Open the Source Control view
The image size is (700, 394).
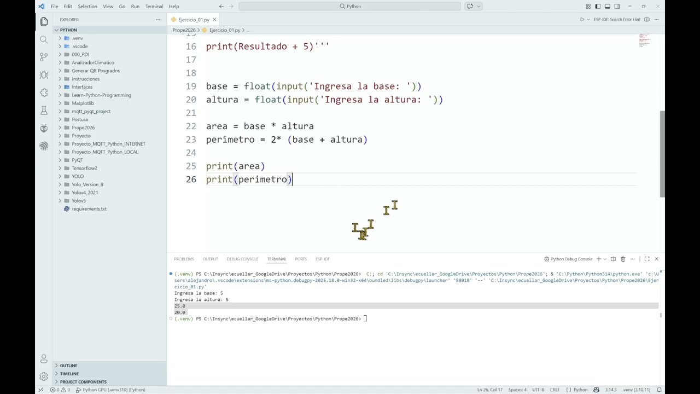[44, 57]
